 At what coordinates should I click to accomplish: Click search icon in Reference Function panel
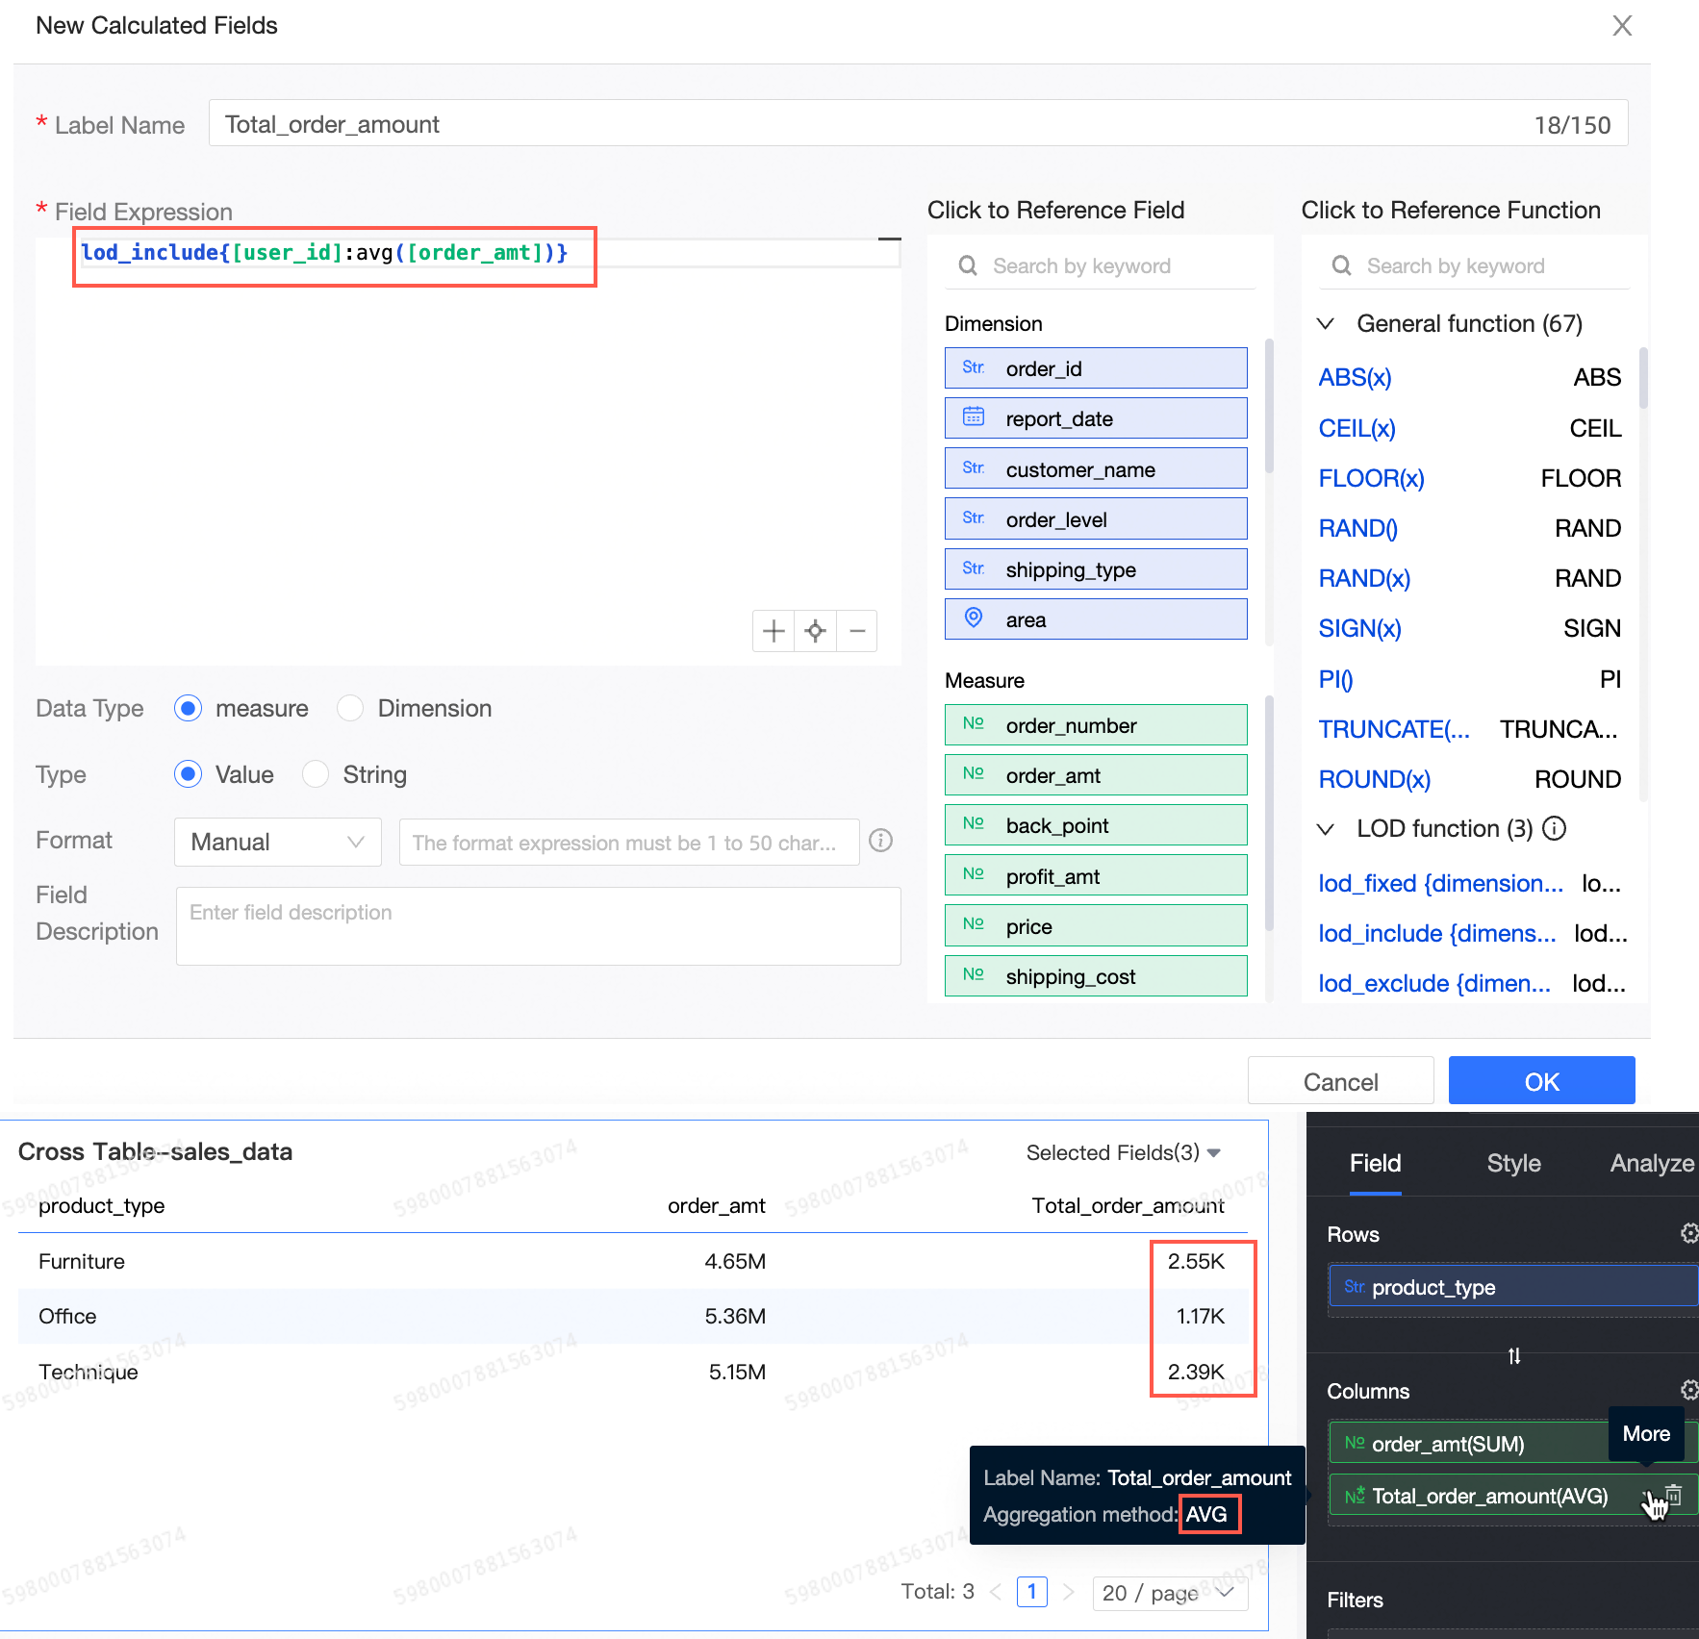pos(1342,265)
